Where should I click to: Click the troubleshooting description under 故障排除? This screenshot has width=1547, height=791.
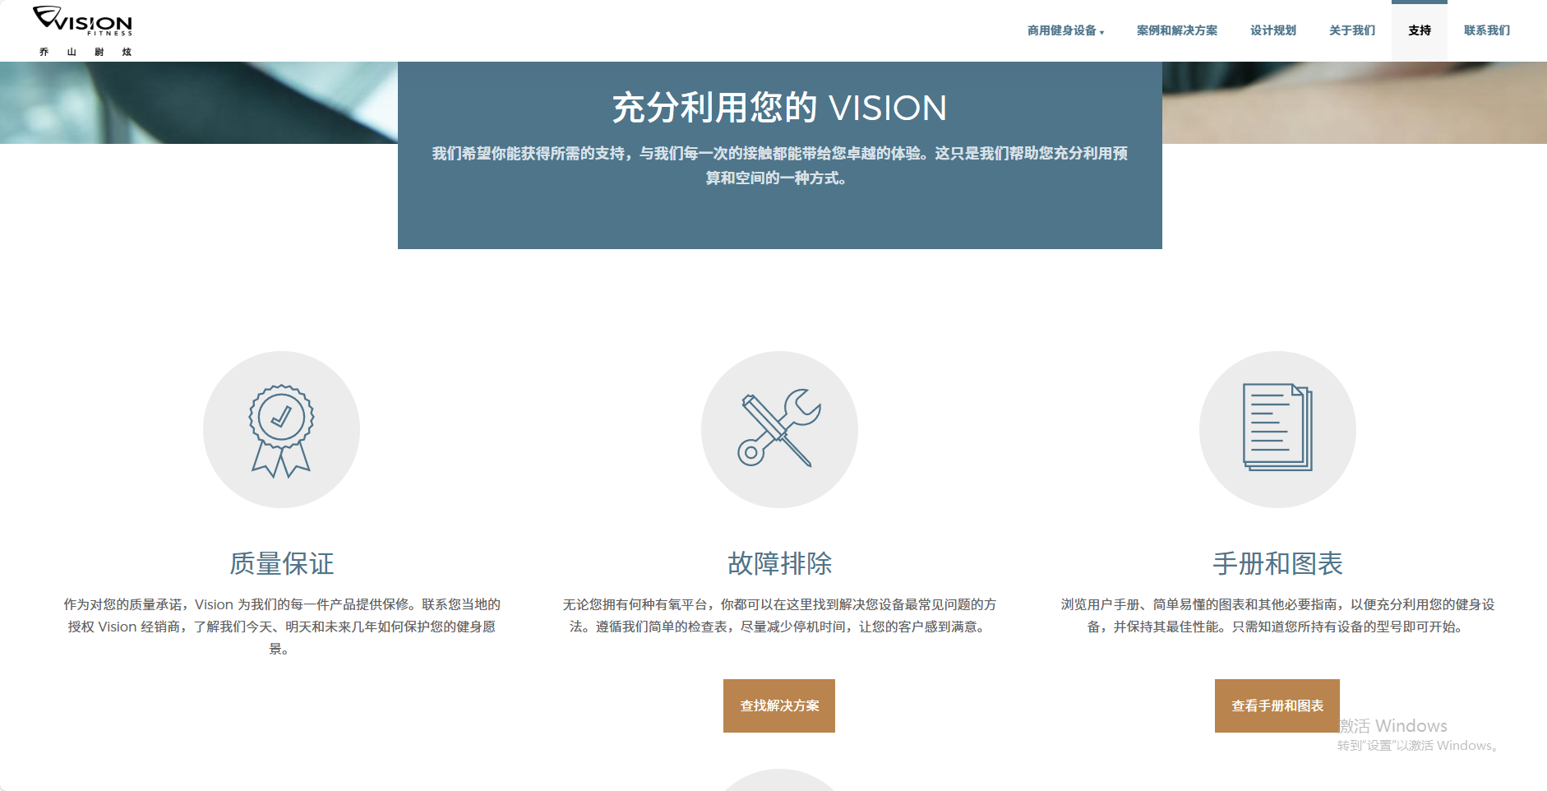779,615
